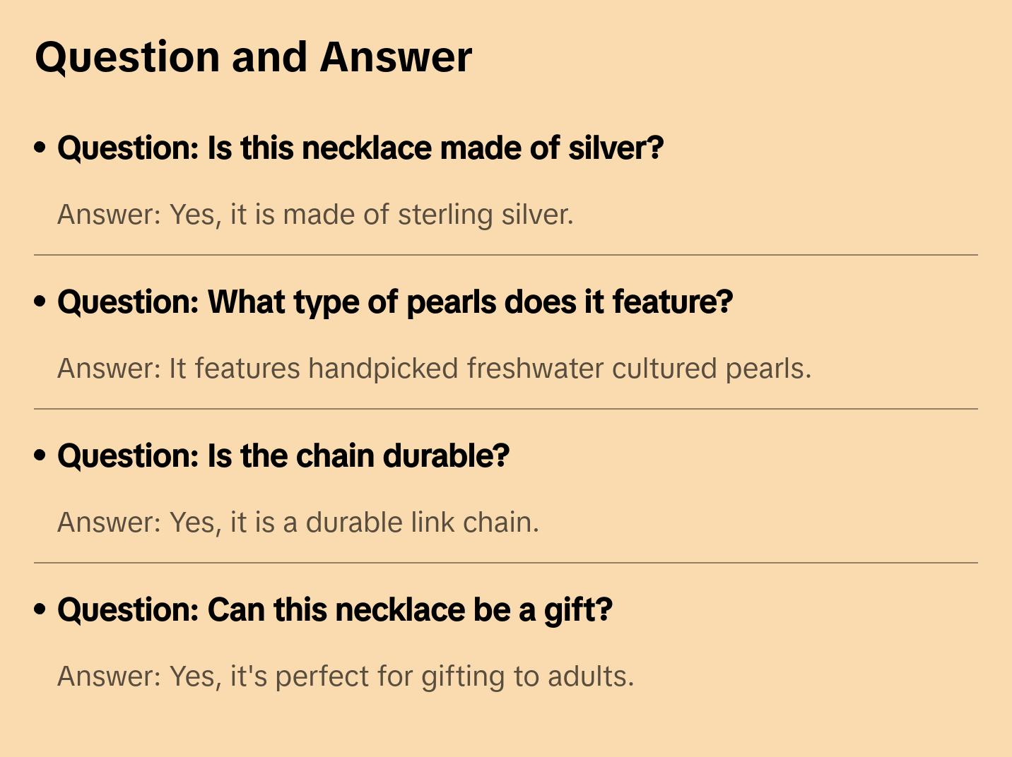Click the sterling silver answer text
1012x757 pixels.
point(315,215)
